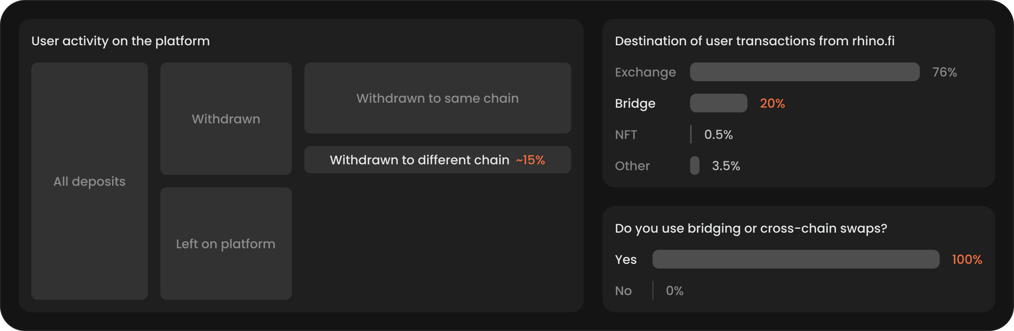1014x331 pixels.
Task: Click the Bridge progress bar
Action: click(718, 103)
